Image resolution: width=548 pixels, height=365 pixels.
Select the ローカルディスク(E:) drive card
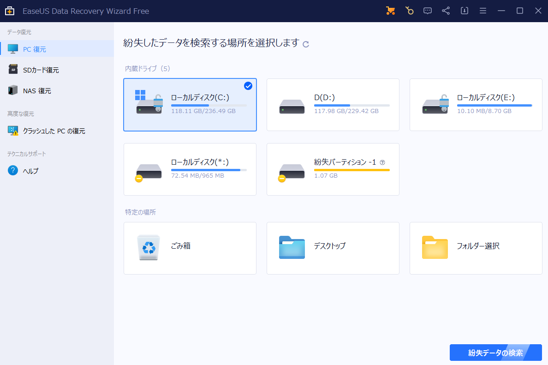coord(476,105)
